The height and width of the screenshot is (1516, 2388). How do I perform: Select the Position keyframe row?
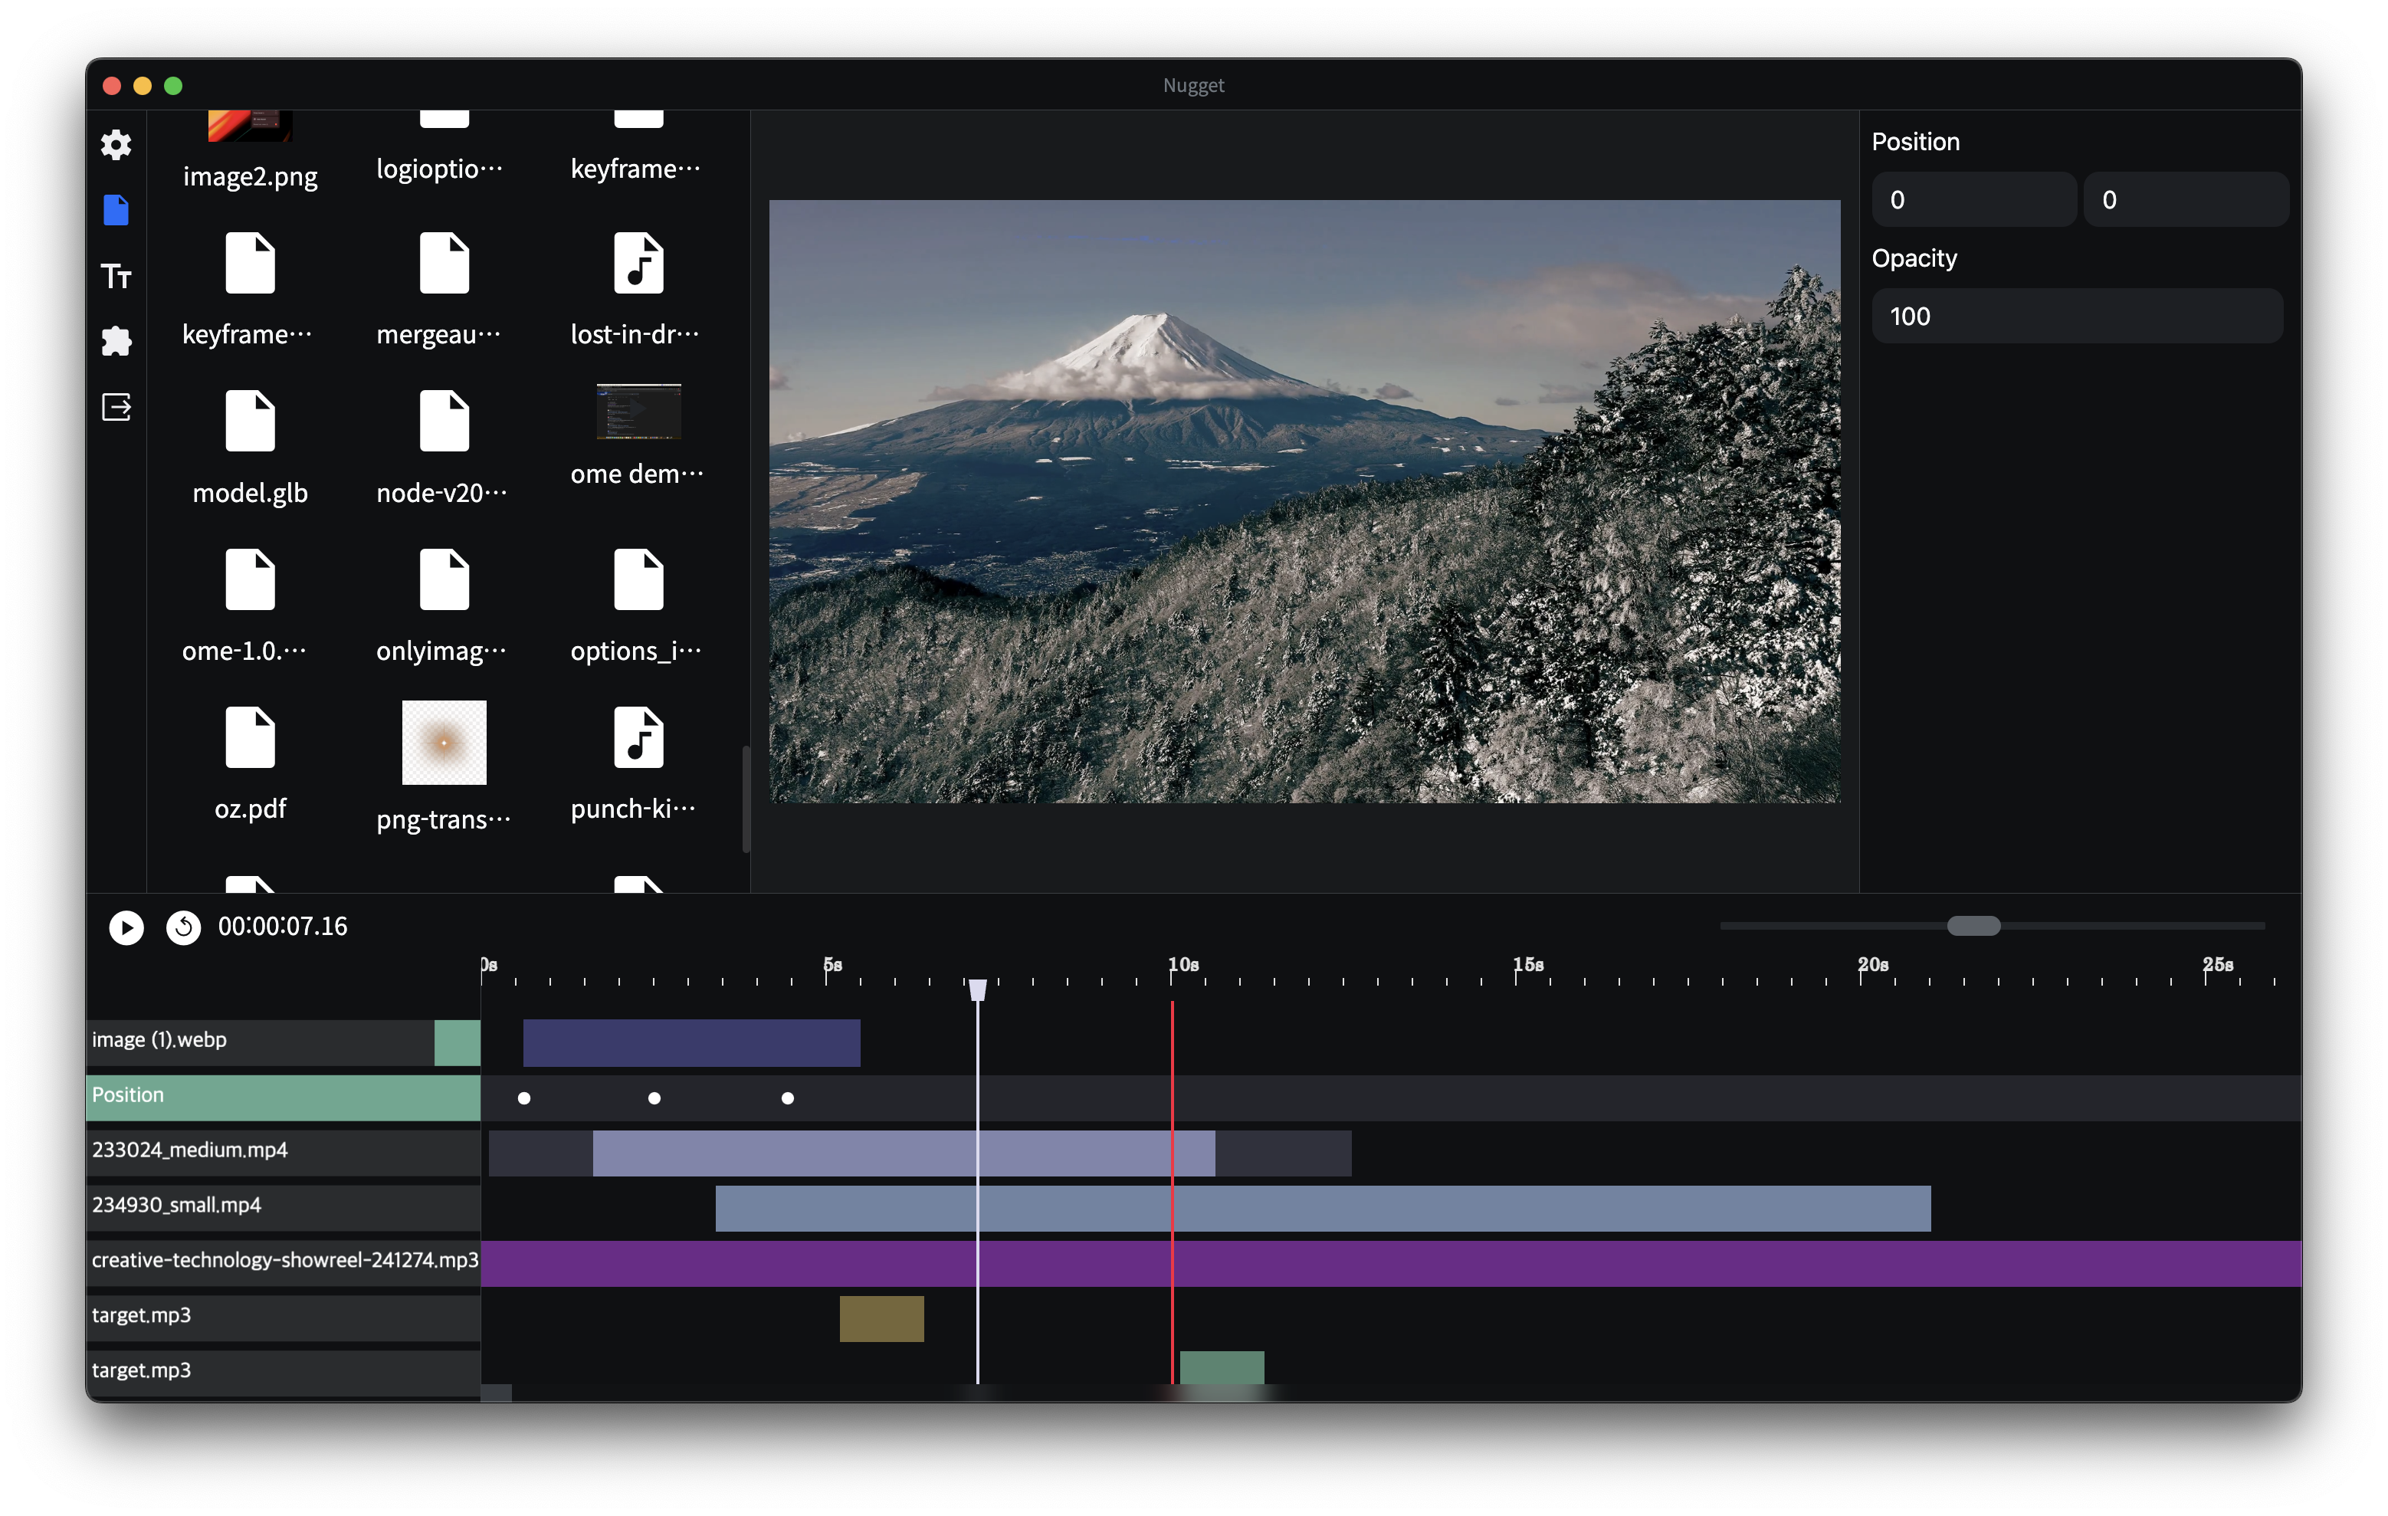pos(283,1098)
